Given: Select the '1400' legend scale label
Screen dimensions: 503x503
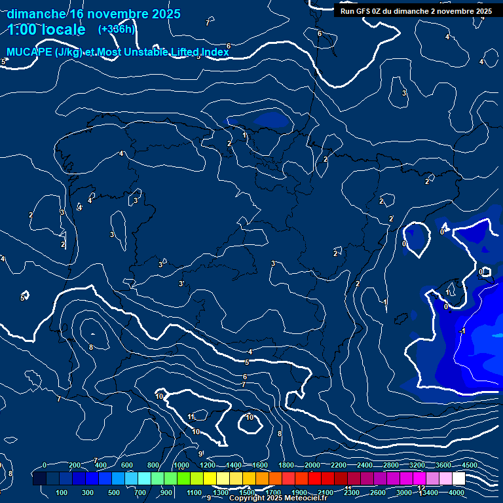Looking at the screenshot, I should coord(234,465).
